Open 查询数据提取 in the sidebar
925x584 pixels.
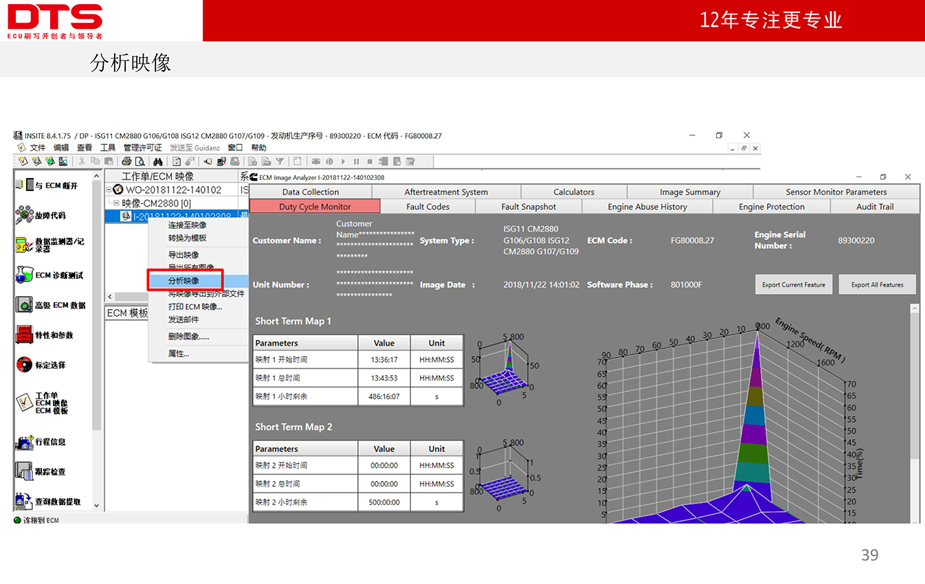tap(48, 502)
